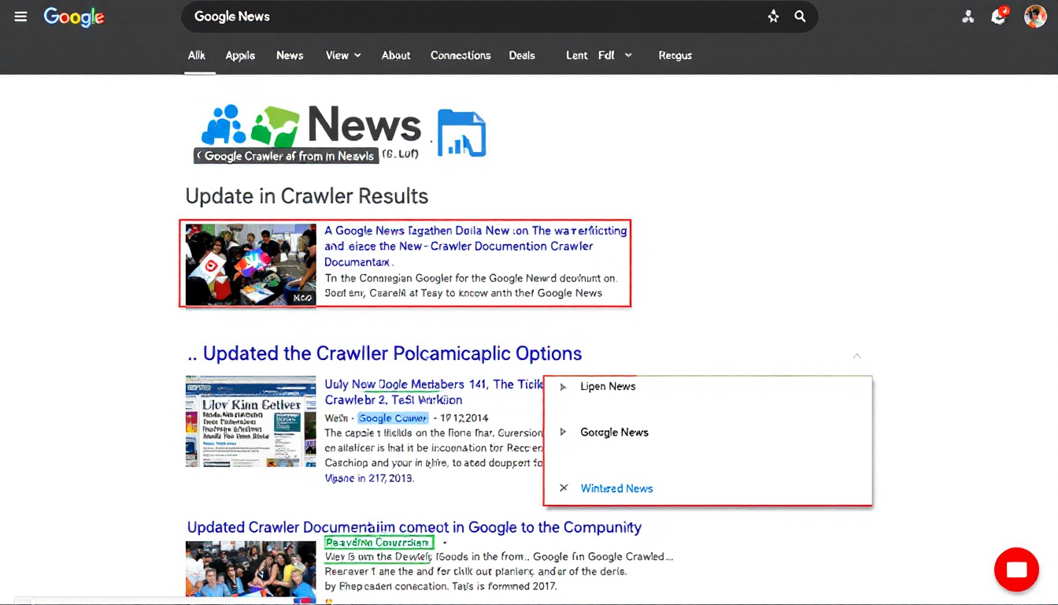This screenshot has width=1058, height=605.
Task: Click the Google logo
Action: tap(74, 17)
